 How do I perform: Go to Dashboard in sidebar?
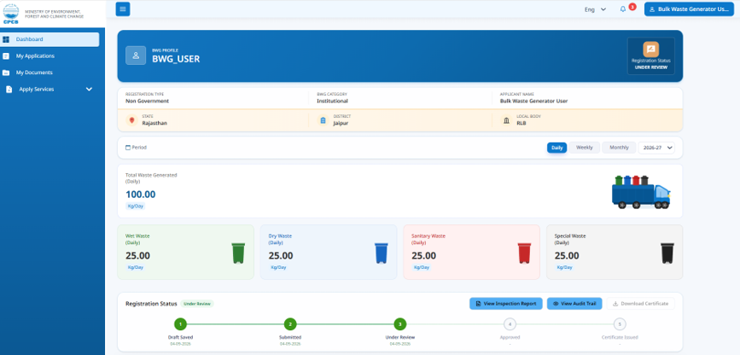click(50, 39)
